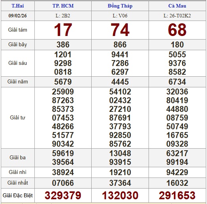The width and height of the screenshot is (207, 204).
Task: Click Giải bảy number 866
Action: (120, 45)
